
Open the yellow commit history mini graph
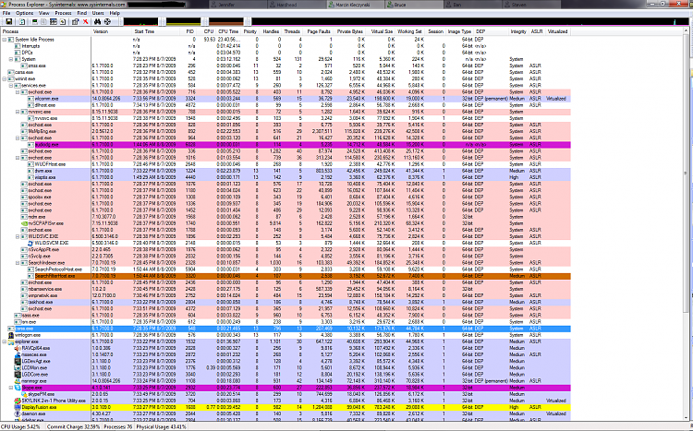point(184,21)
